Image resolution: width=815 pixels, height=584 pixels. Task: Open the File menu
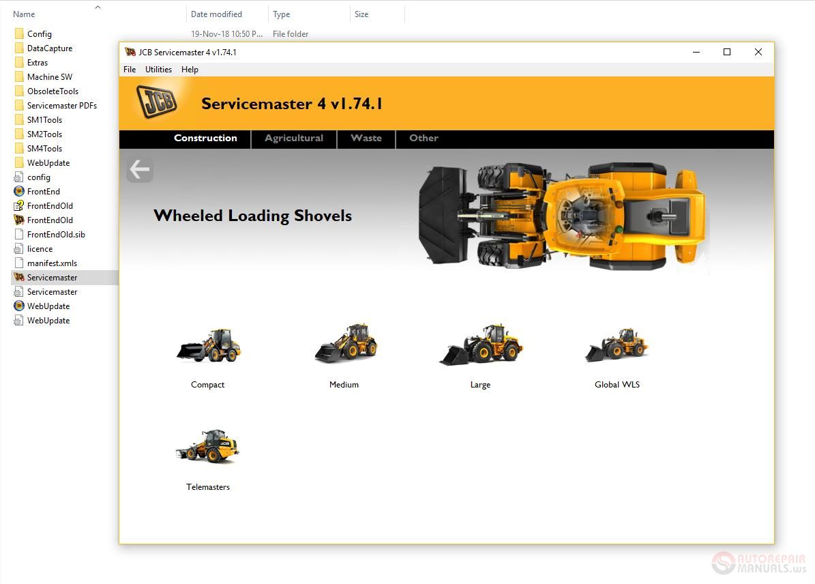[130, 70]
